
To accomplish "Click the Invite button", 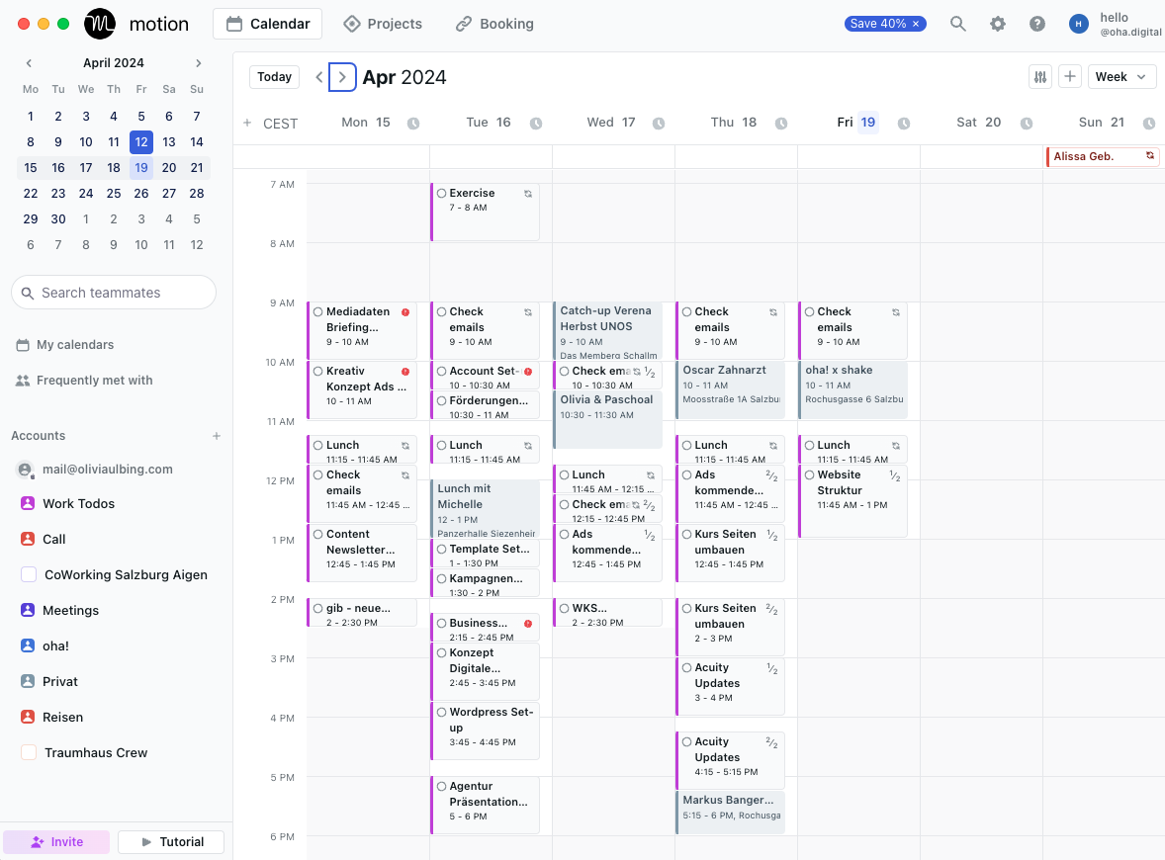I will [x=56, y=842].
